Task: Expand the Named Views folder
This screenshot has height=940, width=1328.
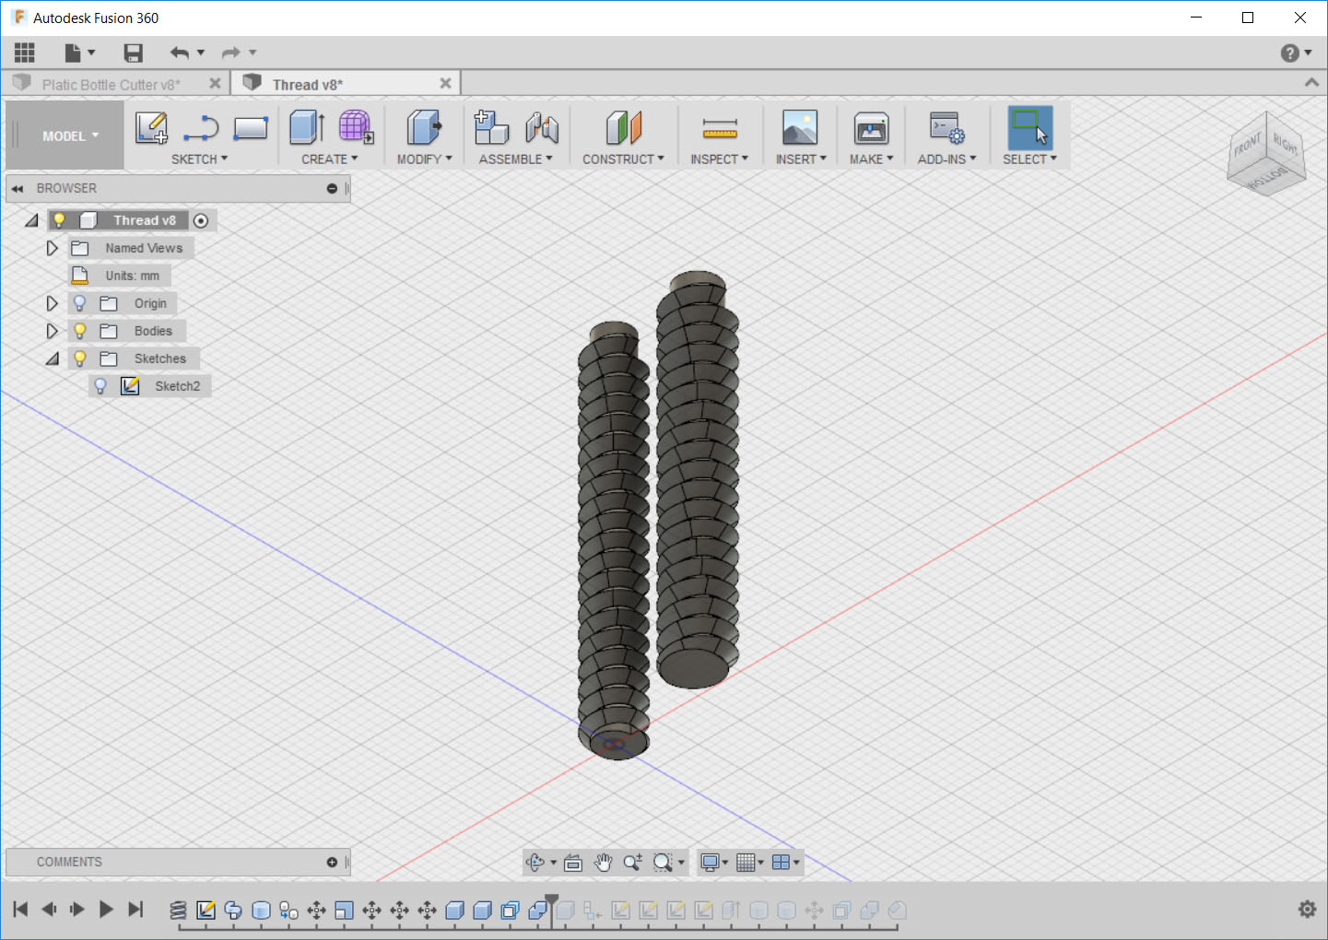Action: 52,248
